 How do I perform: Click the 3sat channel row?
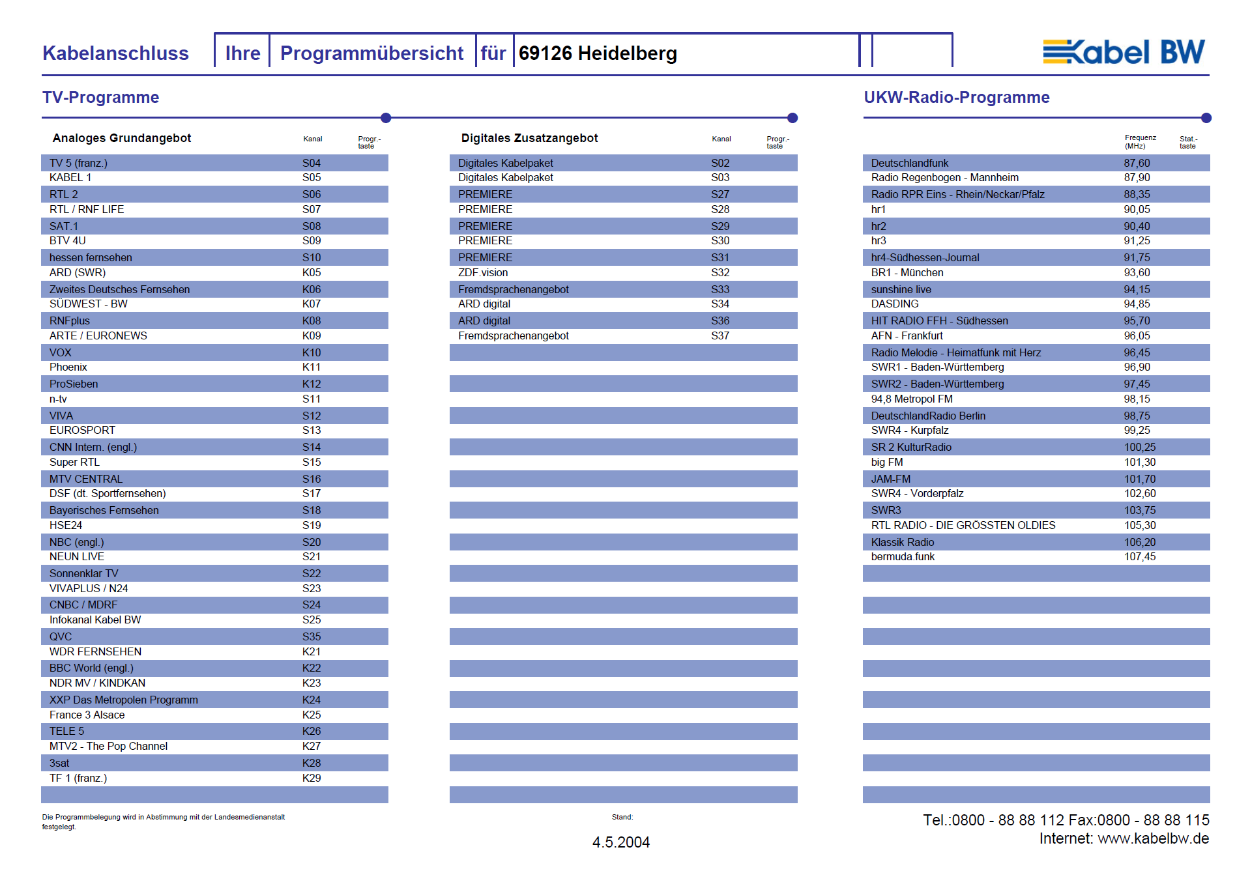[x=214, y=763]
